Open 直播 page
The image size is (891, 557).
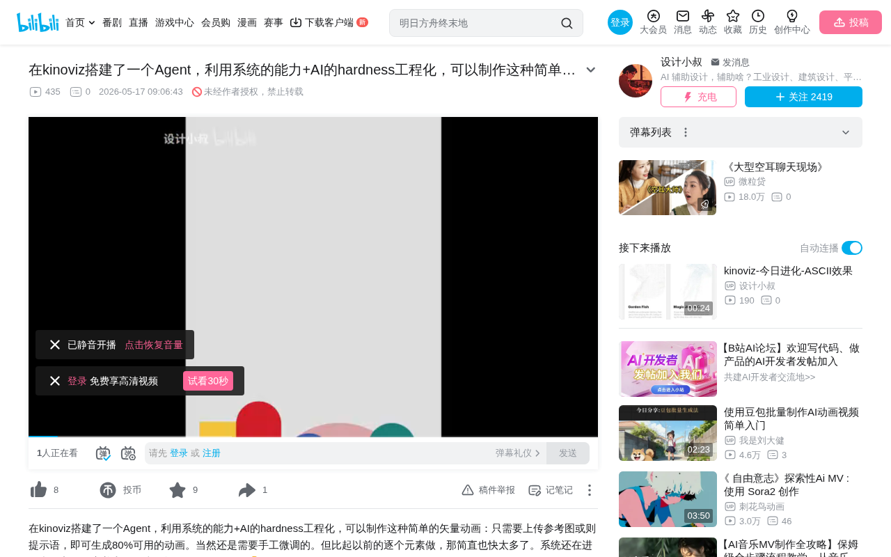[x=139, y=22]
